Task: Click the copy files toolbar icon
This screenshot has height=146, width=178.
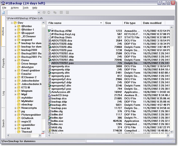Action: (55, 12)
